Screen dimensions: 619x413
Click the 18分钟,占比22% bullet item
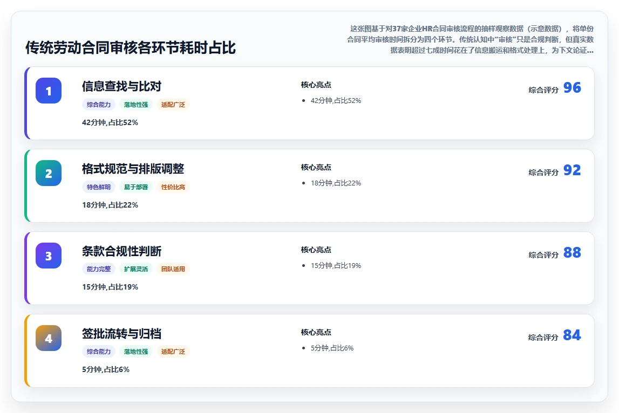pos(336,183)
